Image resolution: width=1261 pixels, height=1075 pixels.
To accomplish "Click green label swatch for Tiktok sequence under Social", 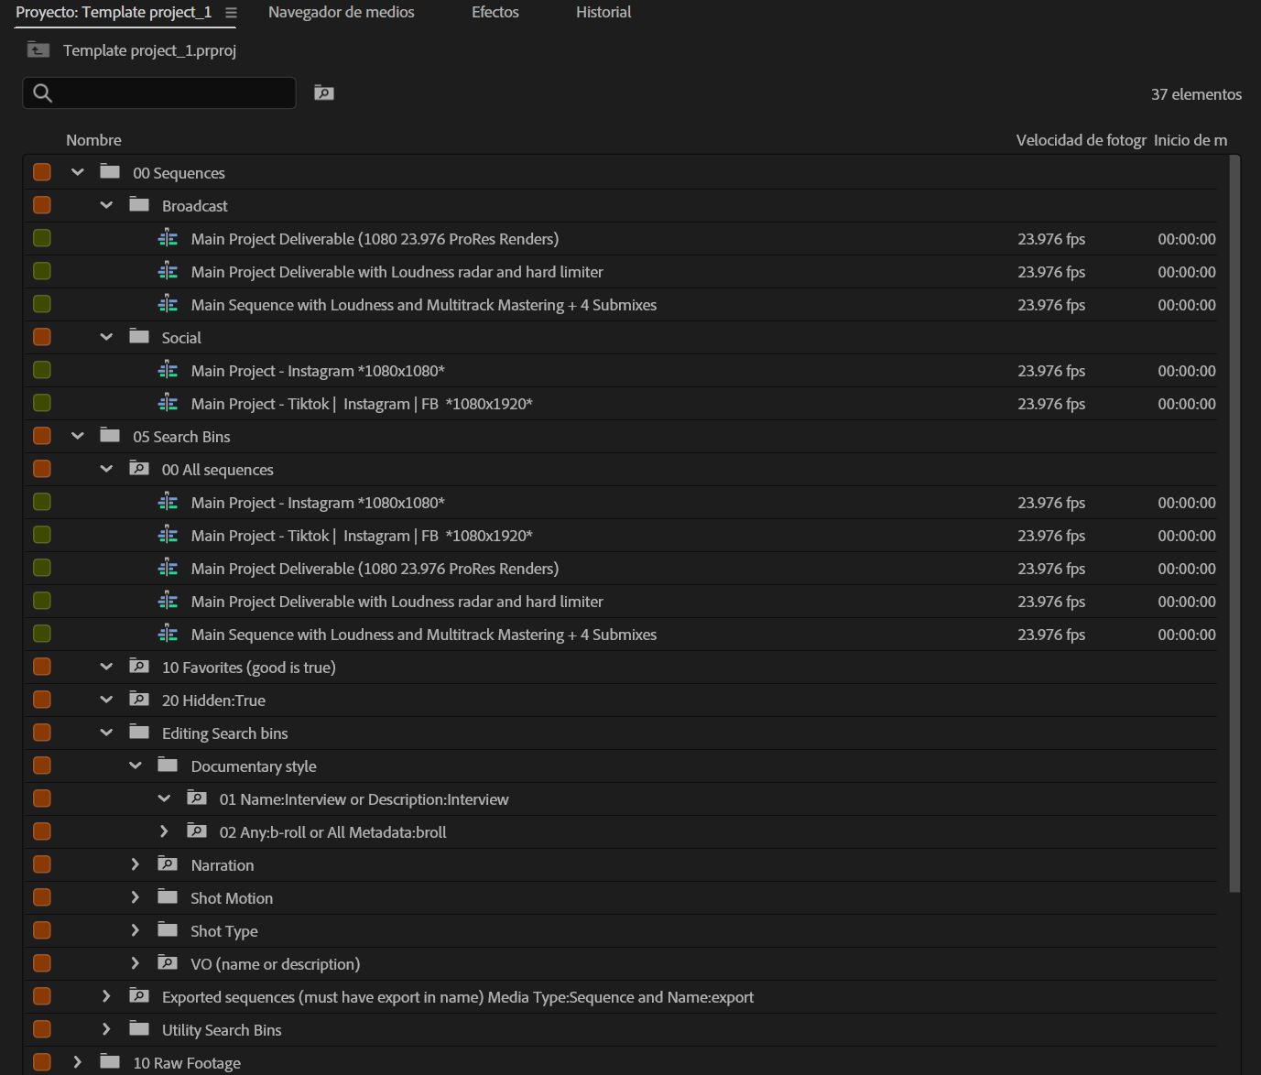I will click(42, 403).
